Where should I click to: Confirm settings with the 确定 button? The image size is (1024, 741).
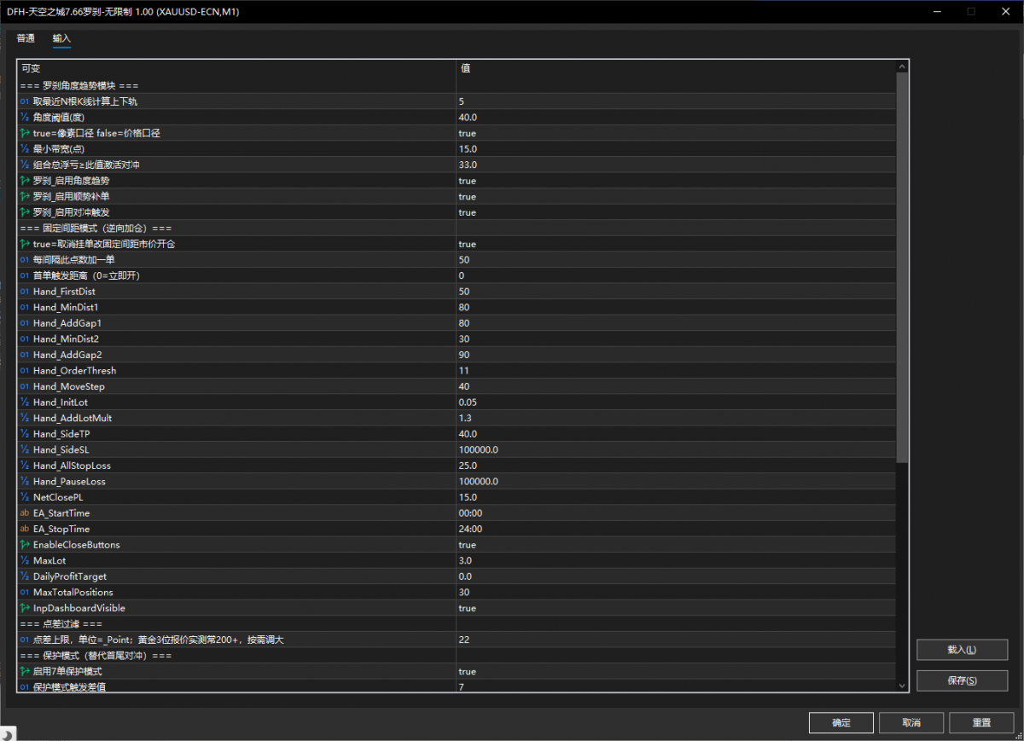[841, 722]
